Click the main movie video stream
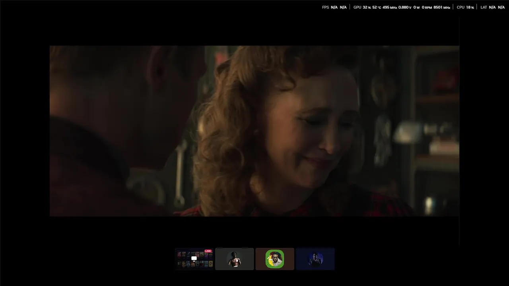Screen dimensions: 509x286 [254, 131]
